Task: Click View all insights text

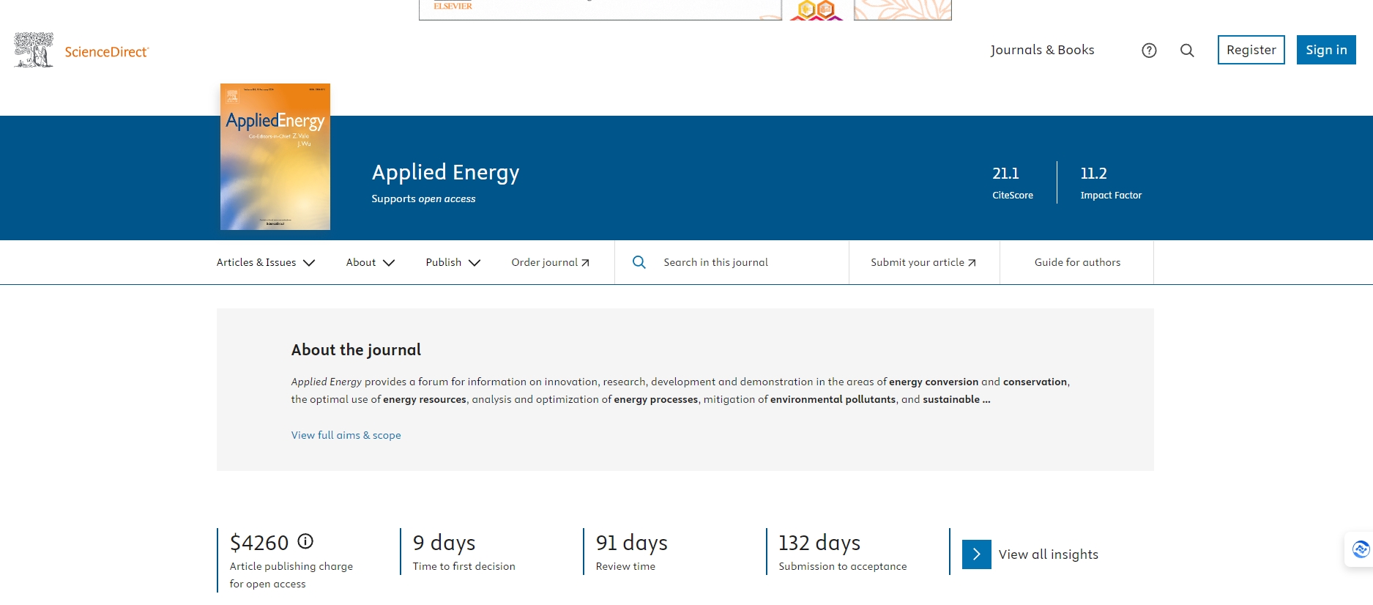Action: point(1048,554)
